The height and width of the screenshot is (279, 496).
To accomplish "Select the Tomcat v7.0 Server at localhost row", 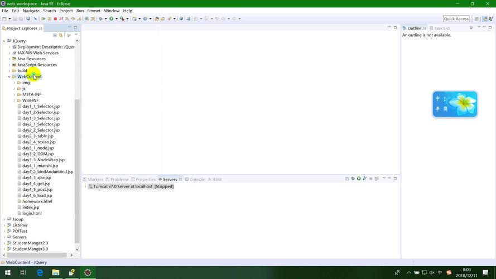I will pos(131,186).
